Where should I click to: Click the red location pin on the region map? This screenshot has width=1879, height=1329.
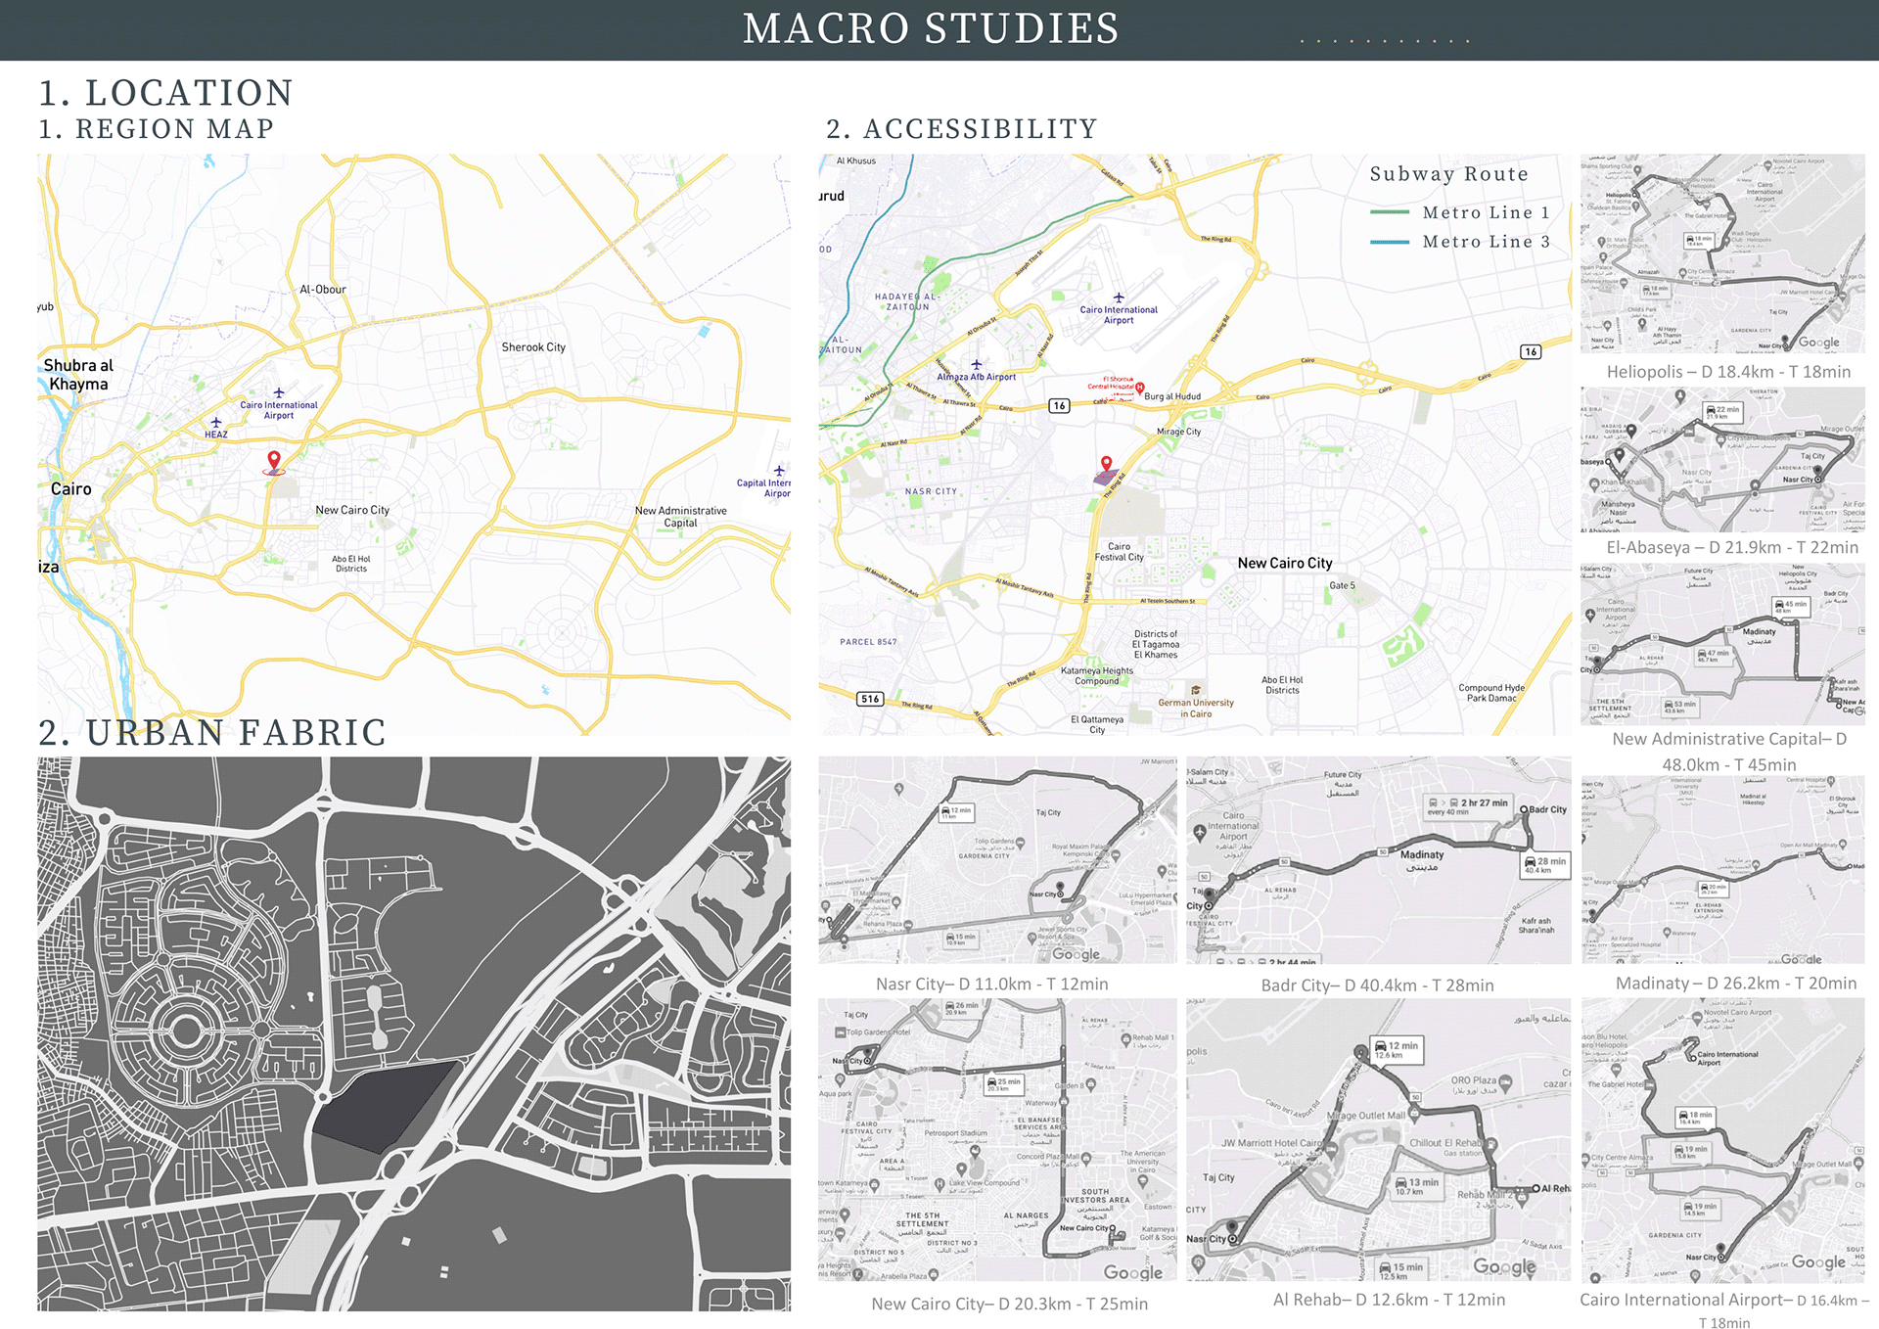(x=274, y=461)
